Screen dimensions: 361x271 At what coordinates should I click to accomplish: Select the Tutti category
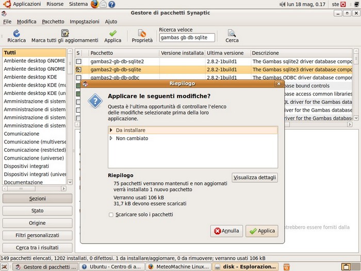coord(35,53)
